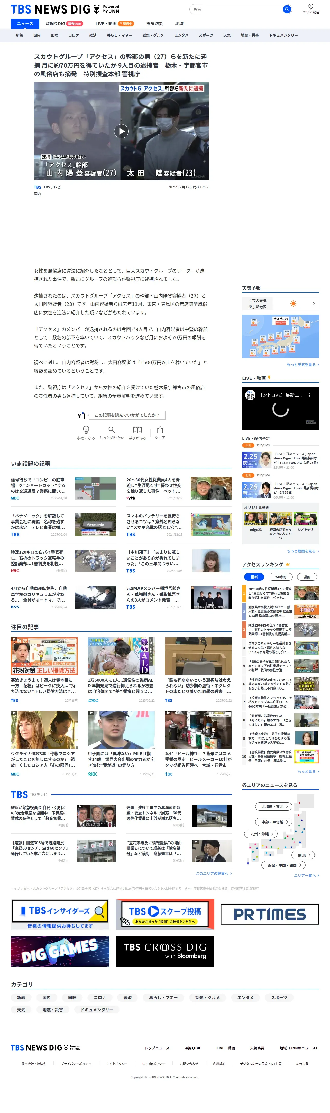Open the ドキュメンタリー category in nav bar
The width and height of the screenshot is (330, 1113).
[283, 35]
